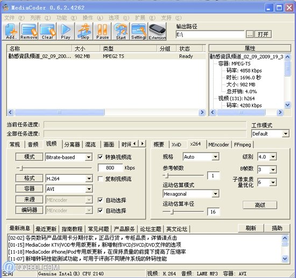This screenshot has width=296, height=278.
Task: Open the Hexagonal motion estimation dropdown
Action: (215, 194)
